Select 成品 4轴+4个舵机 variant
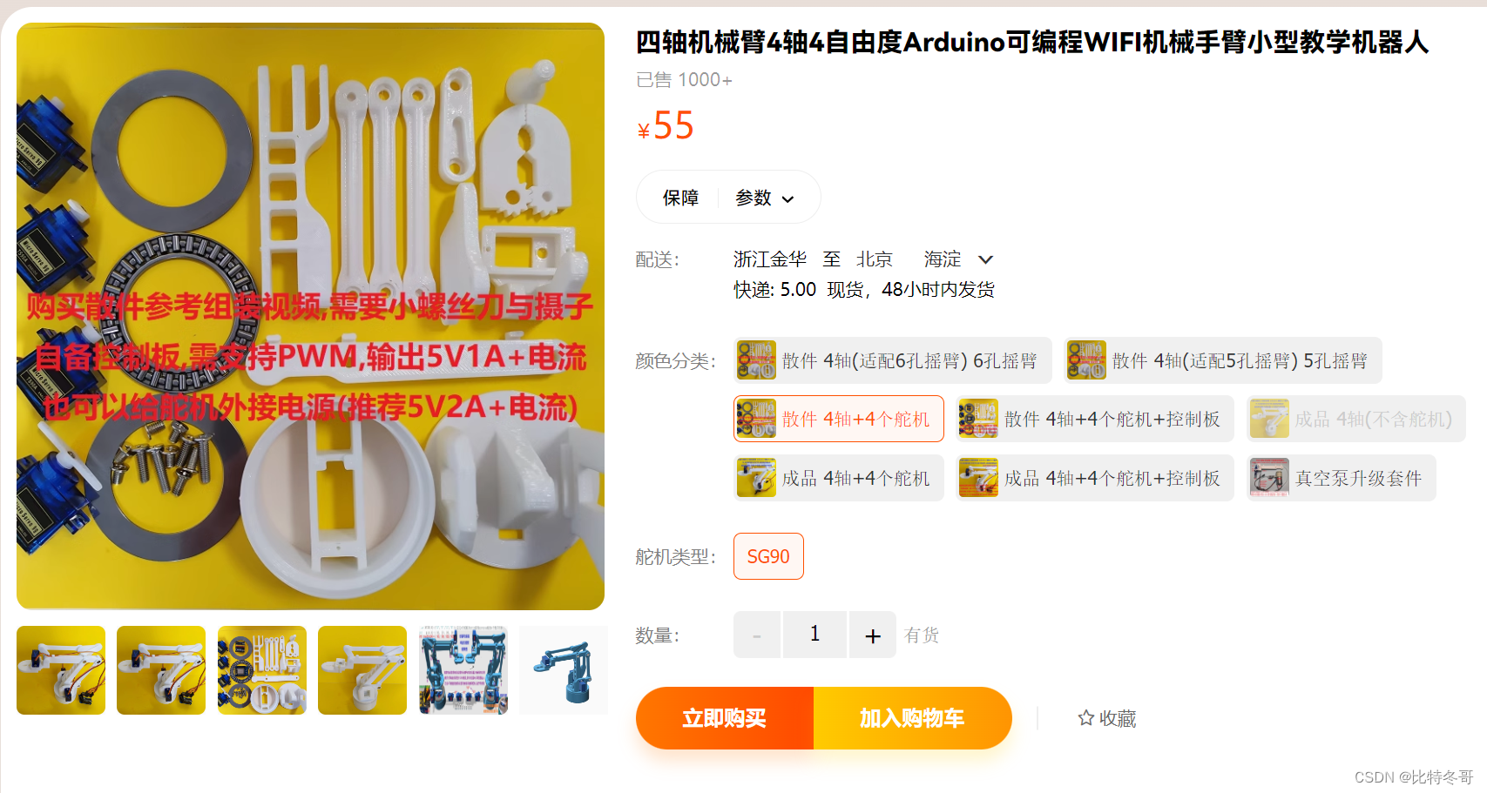Screen dimensions: 1487x793 (839, 478)
